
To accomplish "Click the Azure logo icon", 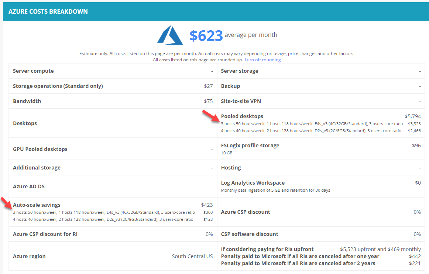I will (x=170, y=35).
